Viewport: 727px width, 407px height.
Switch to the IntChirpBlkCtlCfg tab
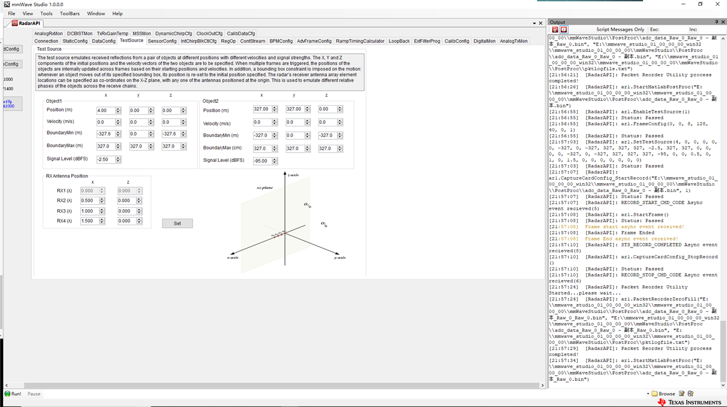coord(199,41)
